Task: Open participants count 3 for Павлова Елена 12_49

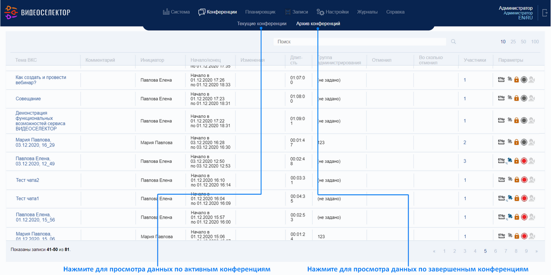Action: (x=465, y=161)
